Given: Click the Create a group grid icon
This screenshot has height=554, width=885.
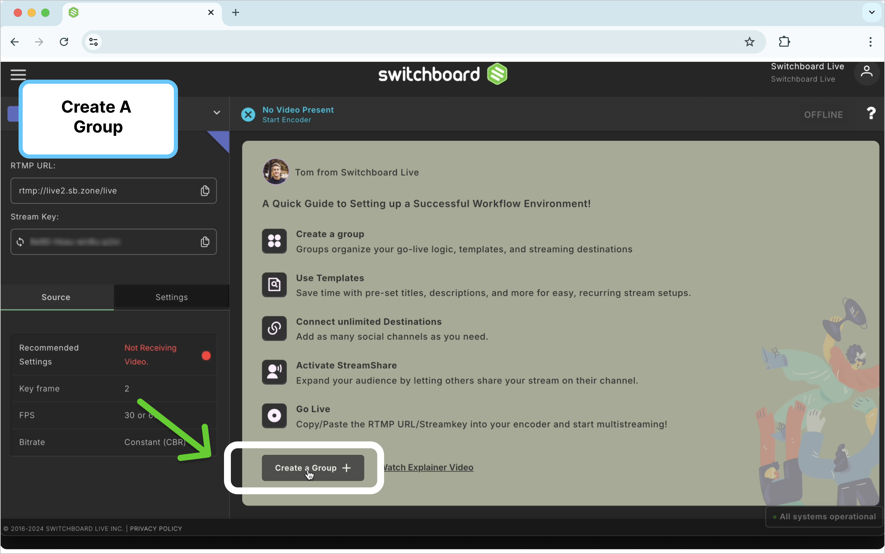Looking at the screenshot, I should pyautogui.click(x=274, y=241).
